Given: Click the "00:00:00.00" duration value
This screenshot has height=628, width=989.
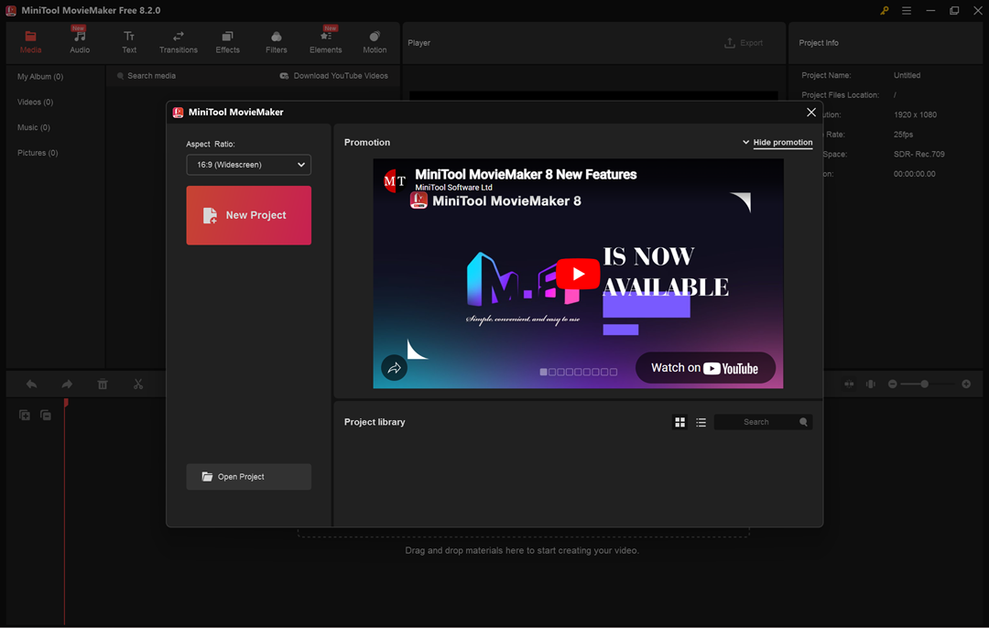Looking at the screenshot, I should [x=914, y=174].
